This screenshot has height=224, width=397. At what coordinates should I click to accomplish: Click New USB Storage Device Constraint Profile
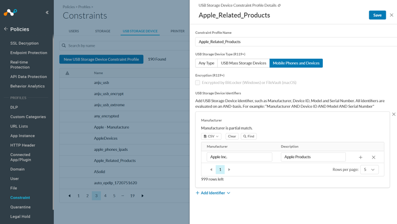tap(101, 59)
